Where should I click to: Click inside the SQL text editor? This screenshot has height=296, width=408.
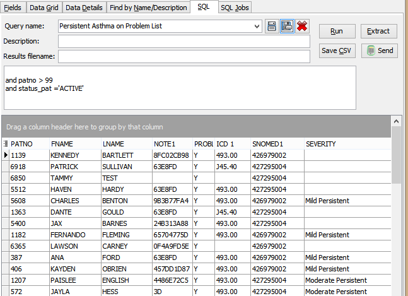point(180,88)
